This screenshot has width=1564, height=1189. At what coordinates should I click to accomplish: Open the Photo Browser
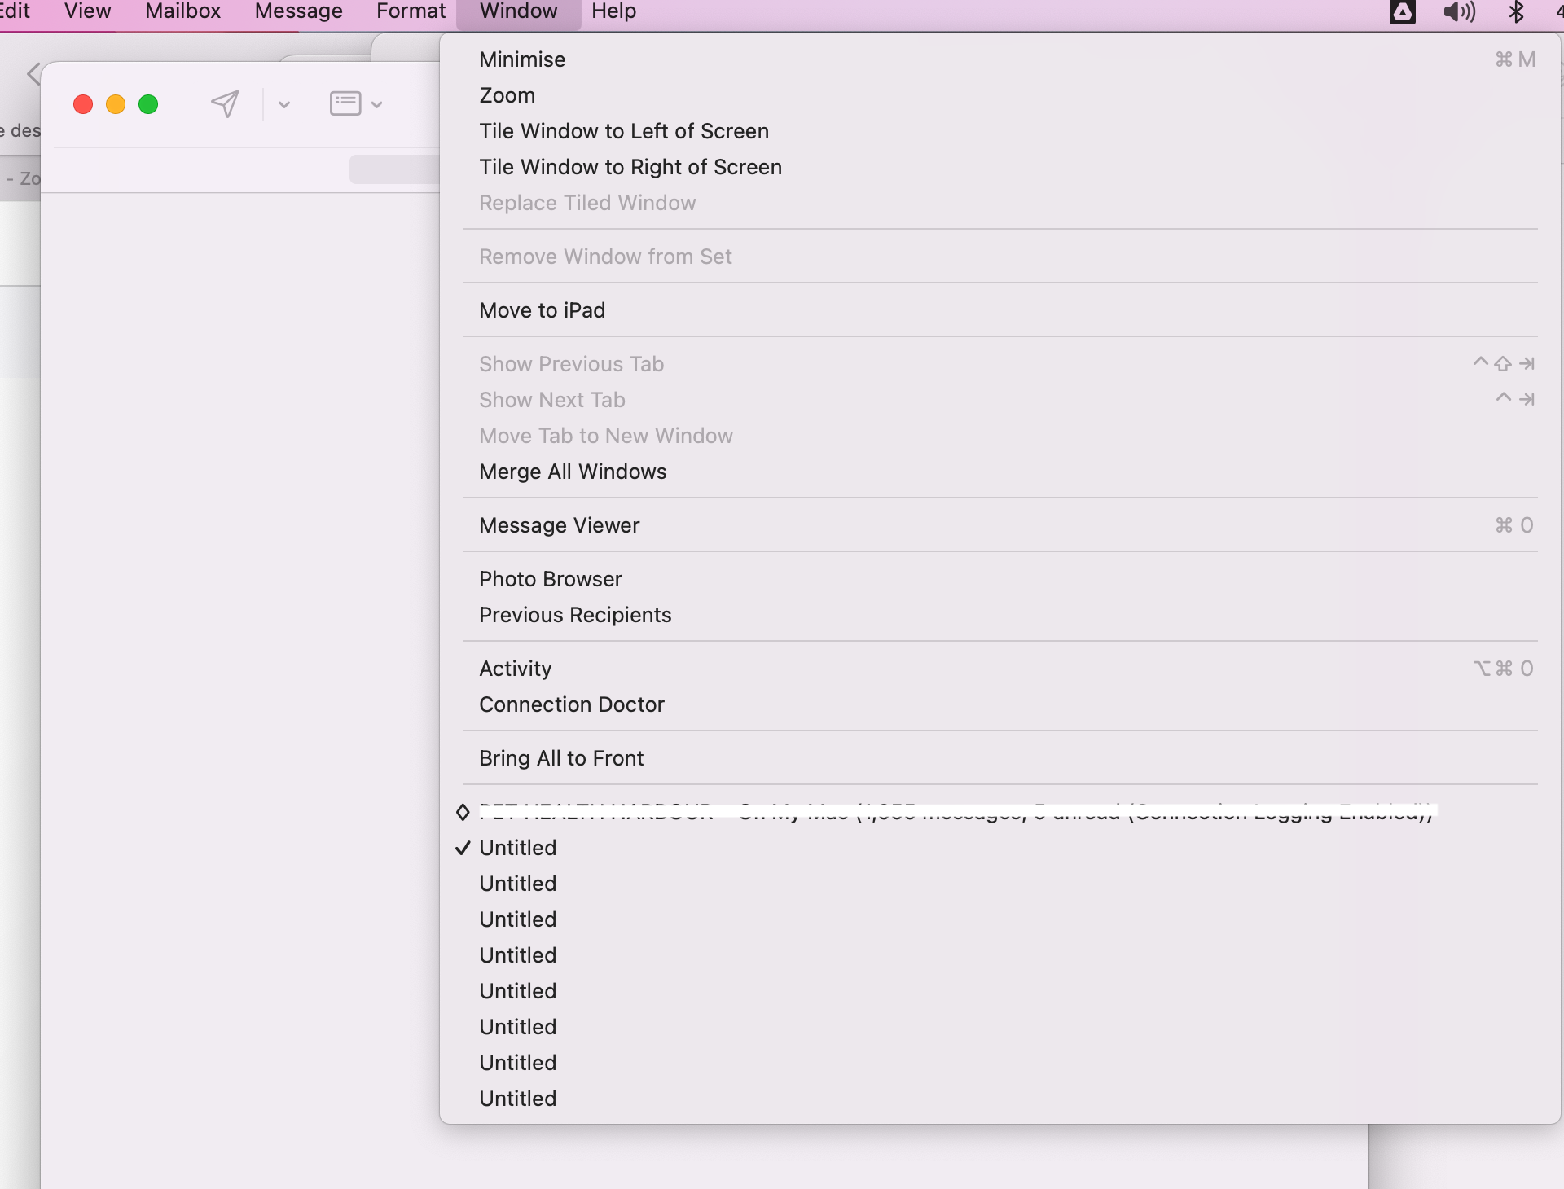(550, 578)
